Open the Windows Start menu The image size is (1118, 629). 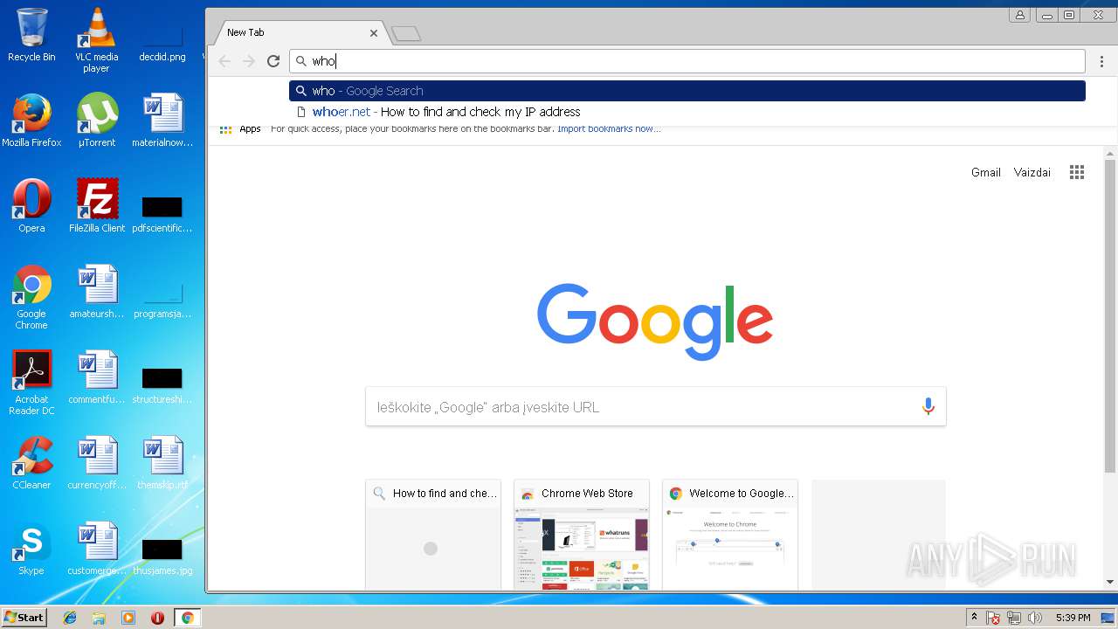pos(24,618)
